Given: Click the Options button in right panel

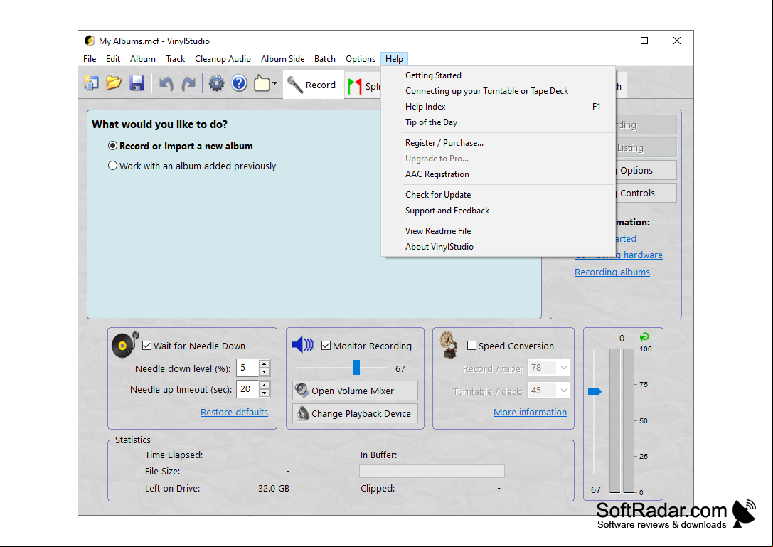Looking at the screenshot, I should pyautogui.click(x=646, y=170).
